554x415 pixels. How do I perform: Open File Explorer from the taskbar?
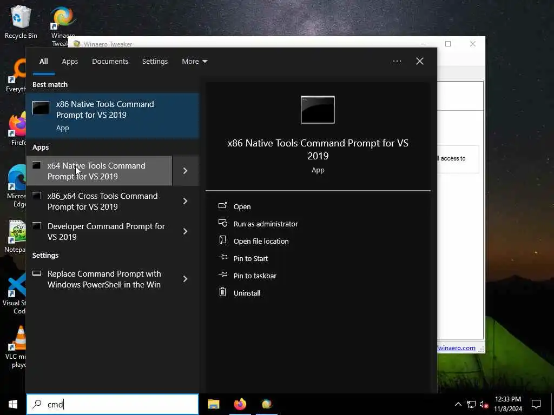click(213, 404)
